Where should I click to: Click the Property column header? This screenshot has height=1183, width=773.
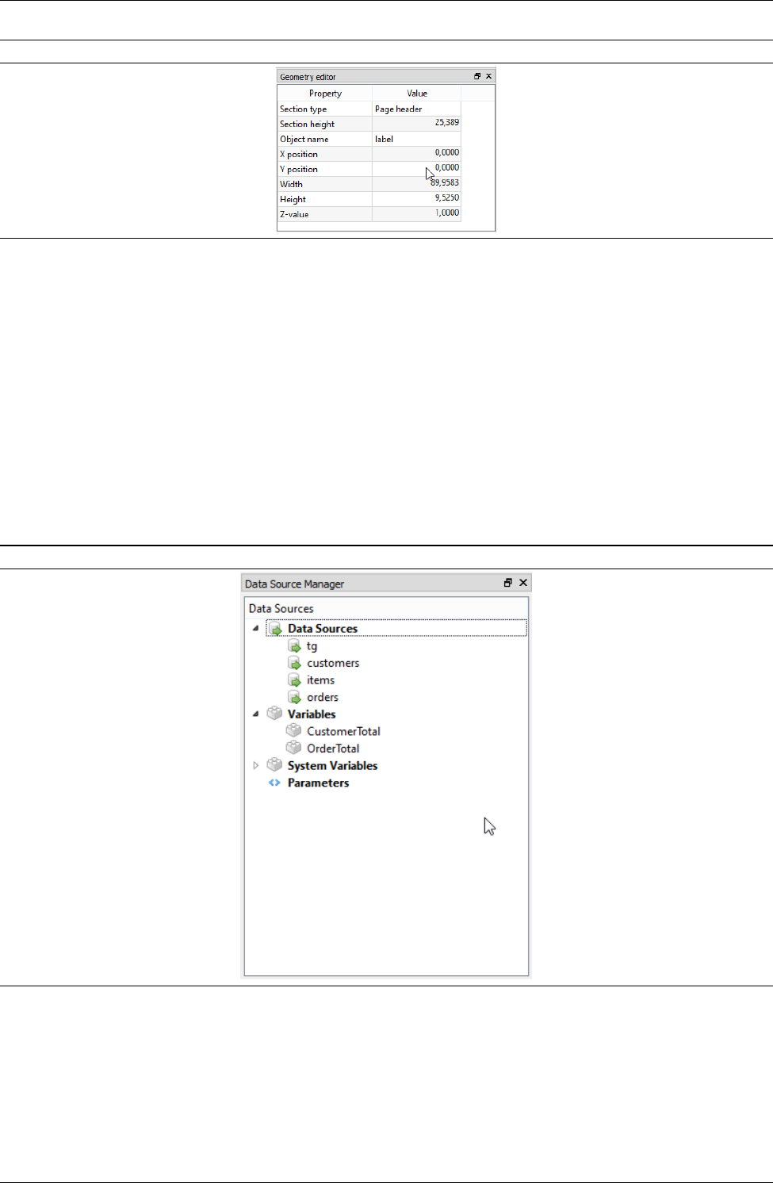[x=325, y=94]
